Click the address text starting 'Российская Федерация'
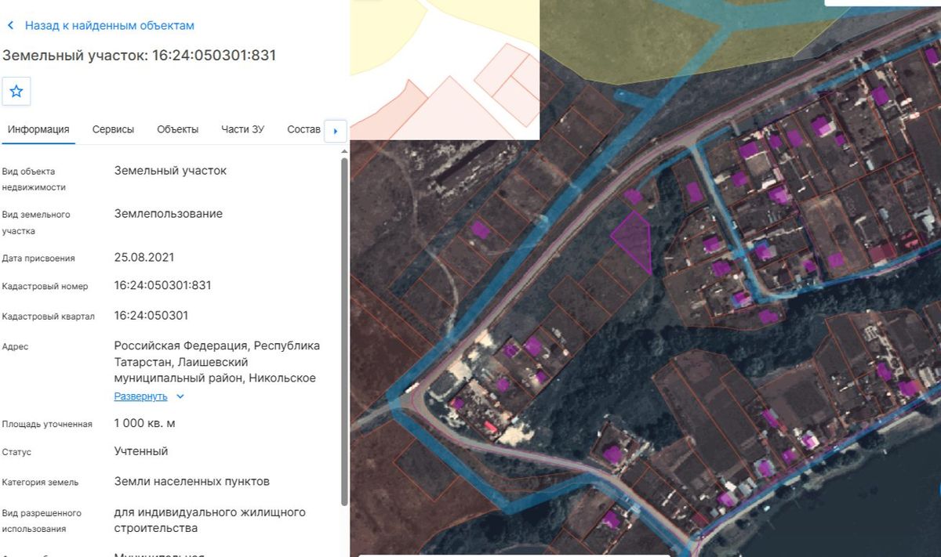Image resolution: width=941 pixels, height=557 pixels. [x=217, y=362]
